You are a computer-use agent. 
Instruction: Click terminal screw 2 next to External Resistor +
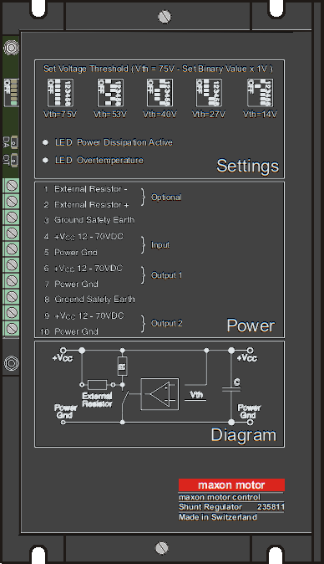pos(12,202)
